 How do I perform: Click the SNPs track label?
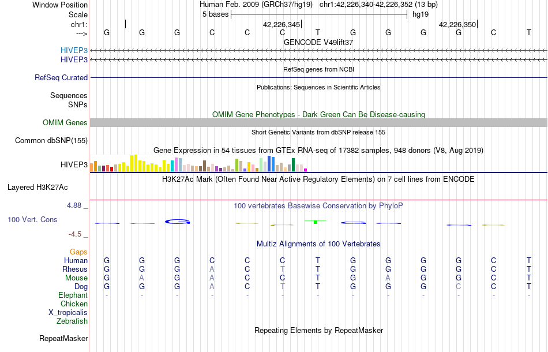pos(78,105)
